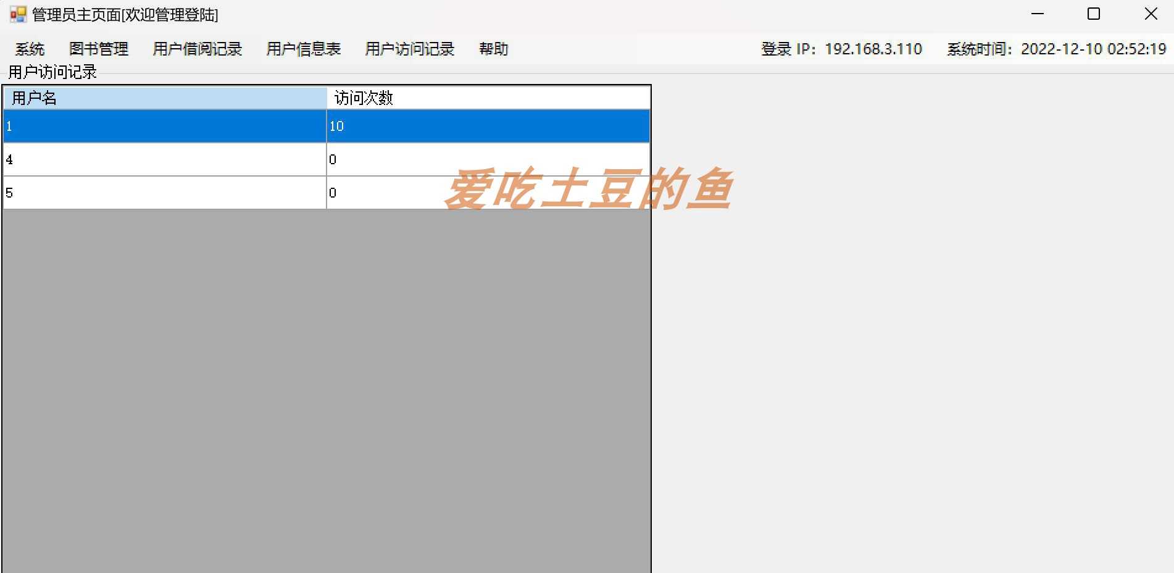
Task: Open the 用户信息表 menu
Action: tap(304, 49)
